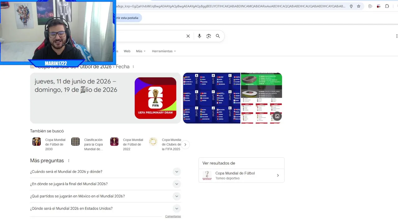Open Copa Mundial de Clubes de la FIFA 2025 link
398x224 pixels.
click(x=171, y=144)
